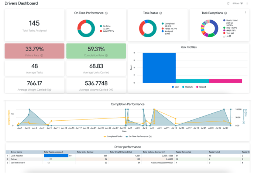Sort table by Driver Name column
254x179 pixels.
click(x=16, y=152)
